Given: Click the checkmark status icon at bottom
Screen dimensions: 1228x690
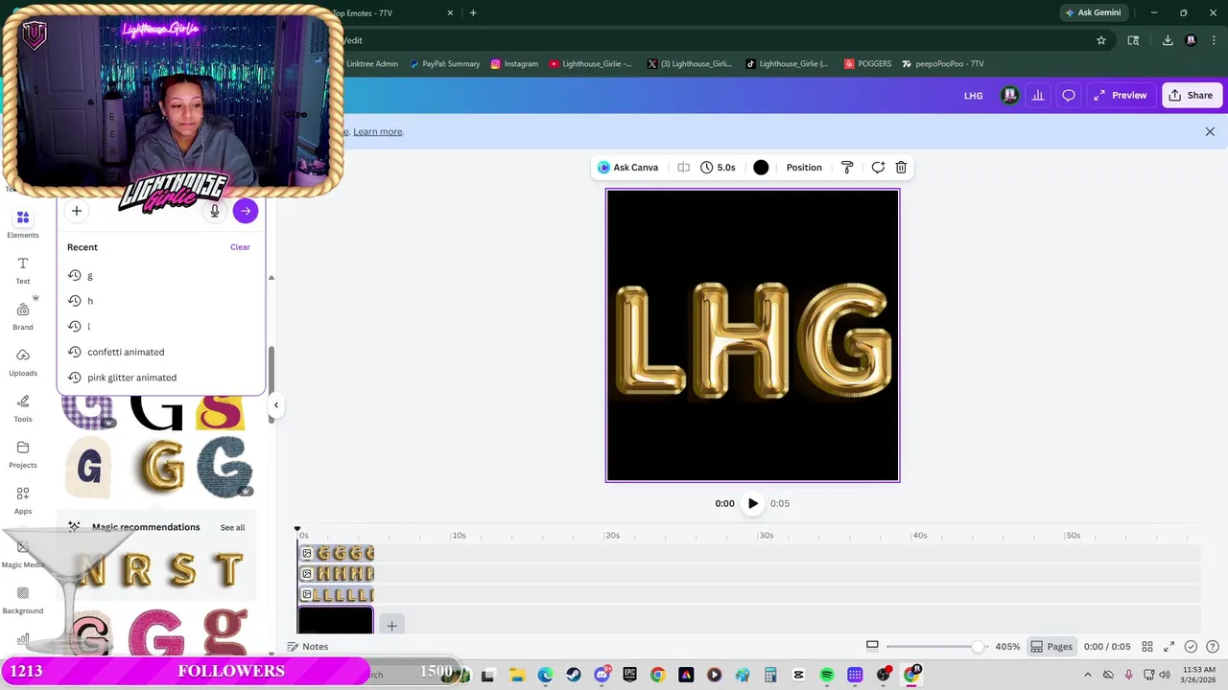Looking at the screenshot, I should coord(1191,647).
